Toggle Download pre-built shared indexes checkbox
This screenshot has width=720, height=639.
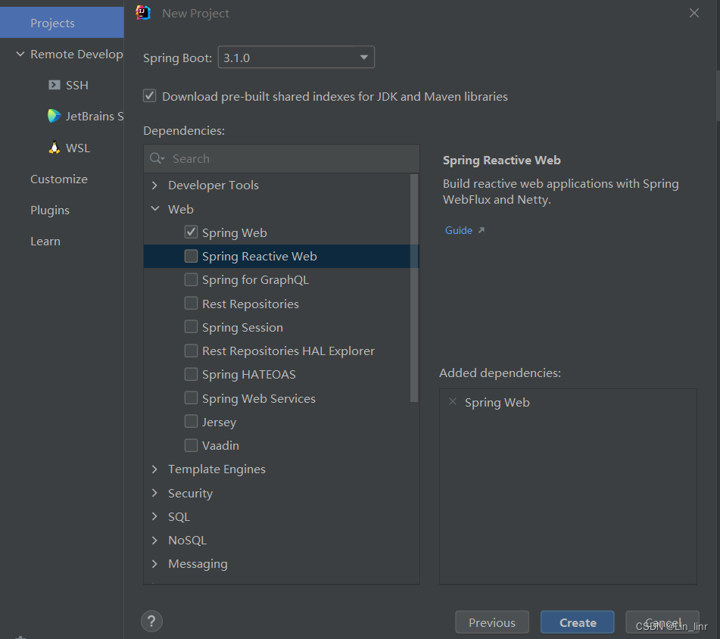150,96
